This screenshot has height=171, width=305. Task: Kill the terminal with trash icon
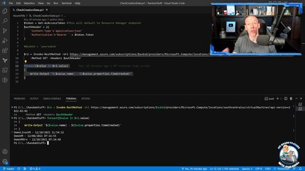click(291, 99)
